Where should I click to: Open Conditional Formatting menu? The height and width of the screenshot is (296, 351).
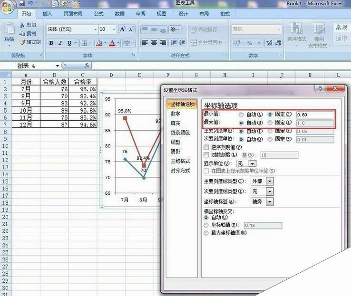coord(297,34)
